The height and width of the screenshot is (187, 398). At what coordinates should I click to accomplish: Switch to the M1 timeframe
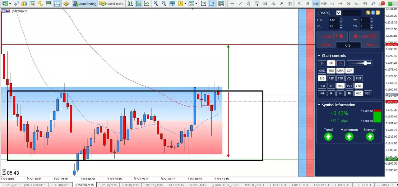(x=299, y=4)
